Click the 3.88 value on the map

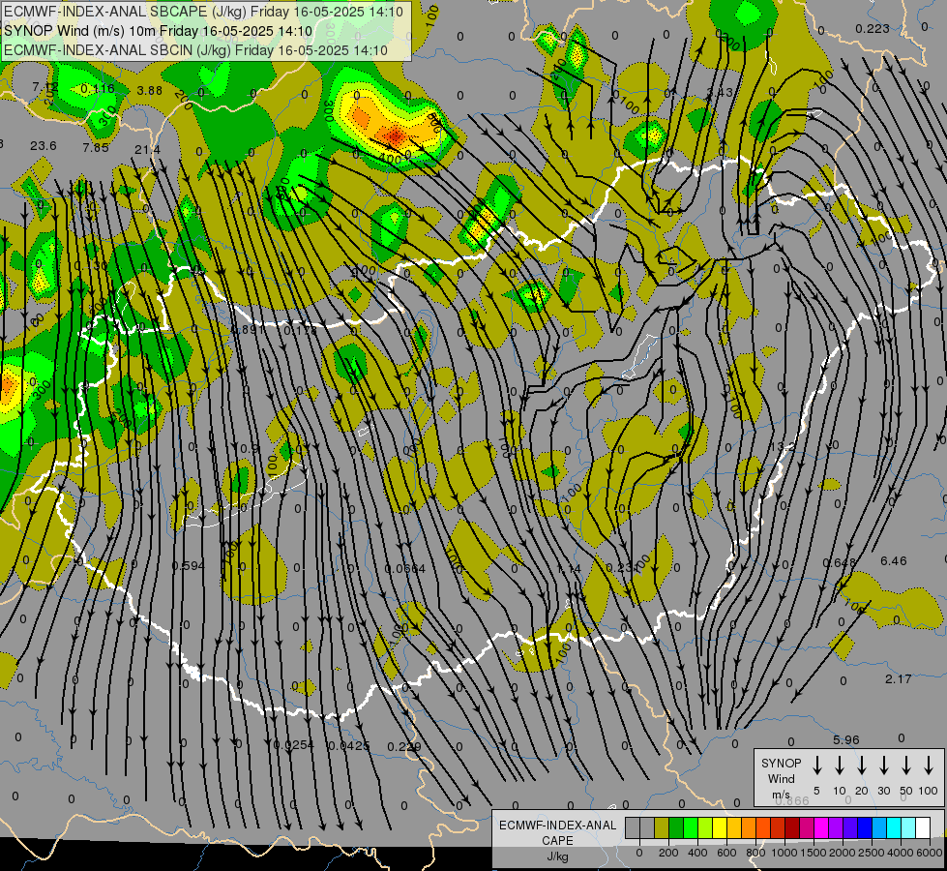coord(150,90)
